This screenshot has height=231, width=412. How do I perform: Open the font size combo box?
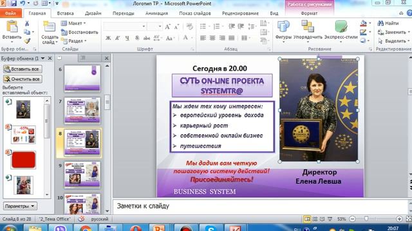pyautogui.click(x=154, y=26)
